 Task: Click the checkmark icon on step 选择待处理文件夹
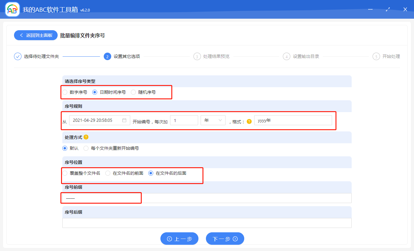point(17,56)
